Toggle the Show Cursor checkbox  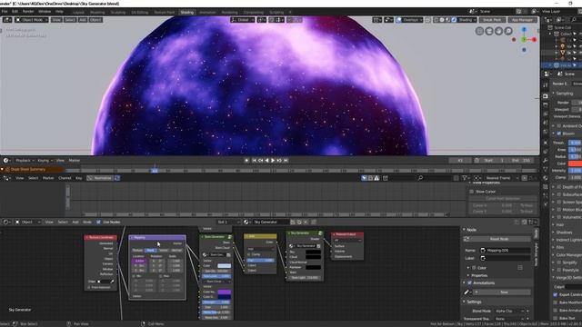pyautogui.click(x=471, y=192)
